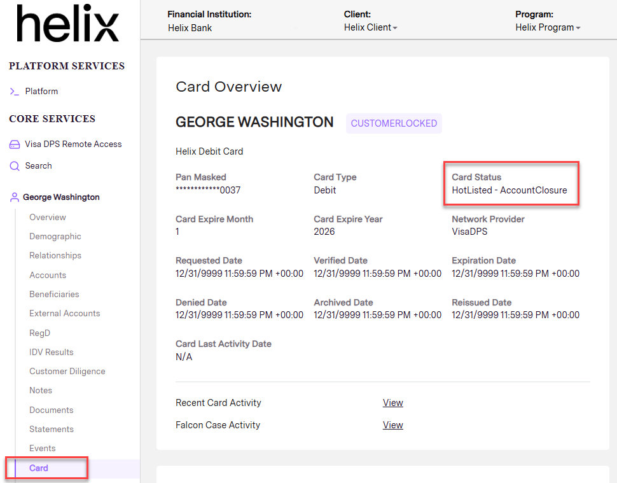Open the Overview sidebar item
617x483 pixels.
(x=48, y=217)
